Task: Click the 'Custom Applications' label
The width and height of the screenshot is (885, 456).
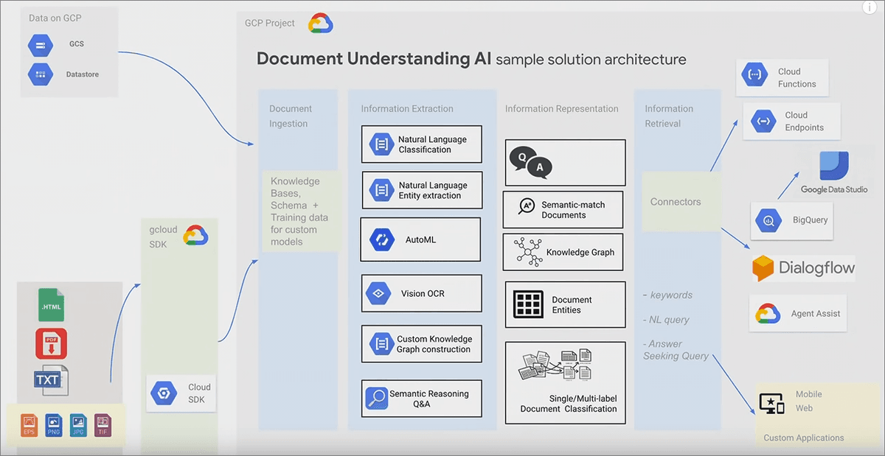Action: click(804, 438)
